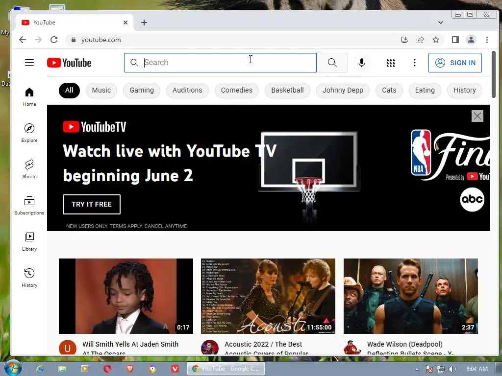The image size is (502, 376).
Task: Open Subscriptions in the sidebar
Action: click(x=29, y=205)
